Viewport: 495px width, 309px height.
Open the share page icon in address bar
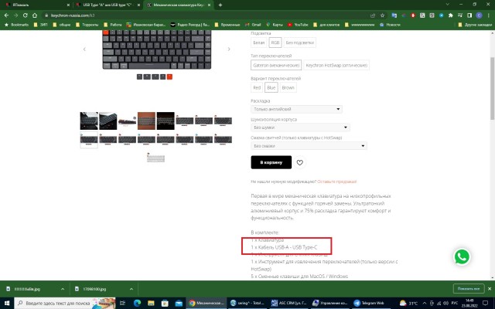click(373, 15)
